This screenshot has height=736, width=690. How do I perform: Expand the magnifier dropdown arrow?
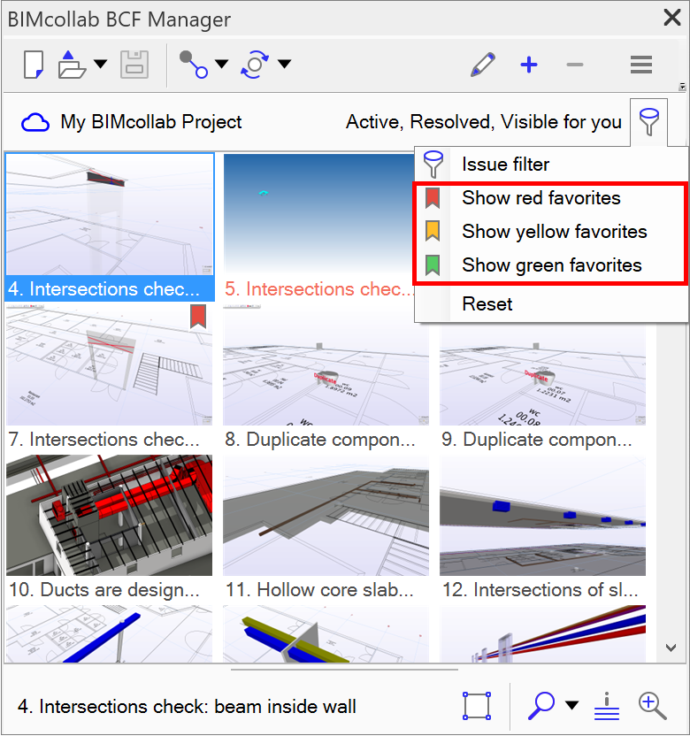571,704
